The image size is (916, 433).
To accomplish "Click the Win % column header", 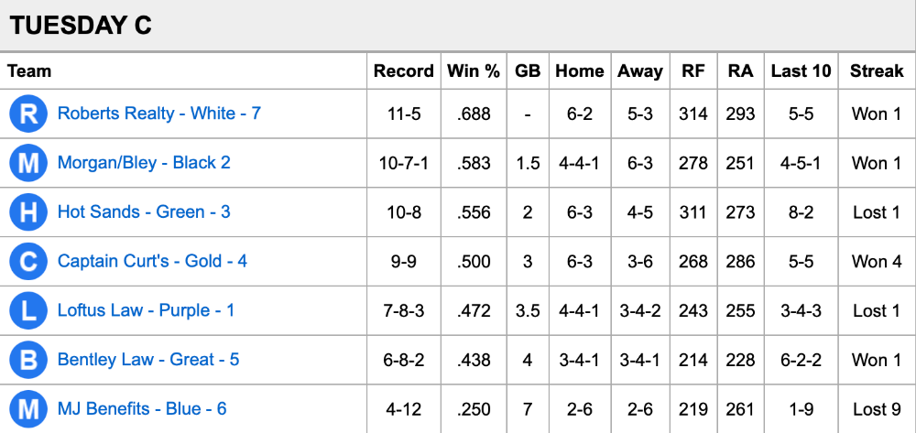I will 474,70.
